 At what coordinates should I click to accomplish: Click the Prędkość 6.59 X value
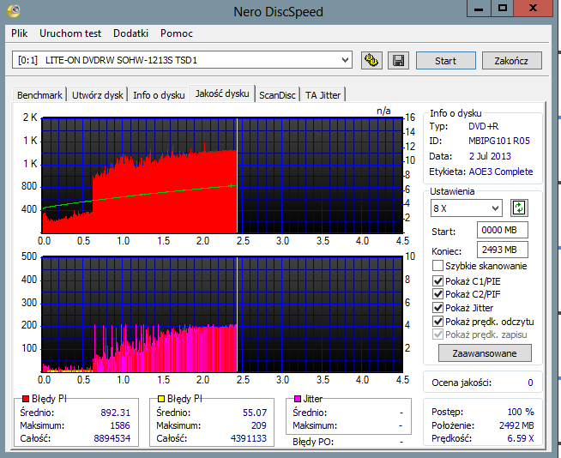click(x=521, y=438)
